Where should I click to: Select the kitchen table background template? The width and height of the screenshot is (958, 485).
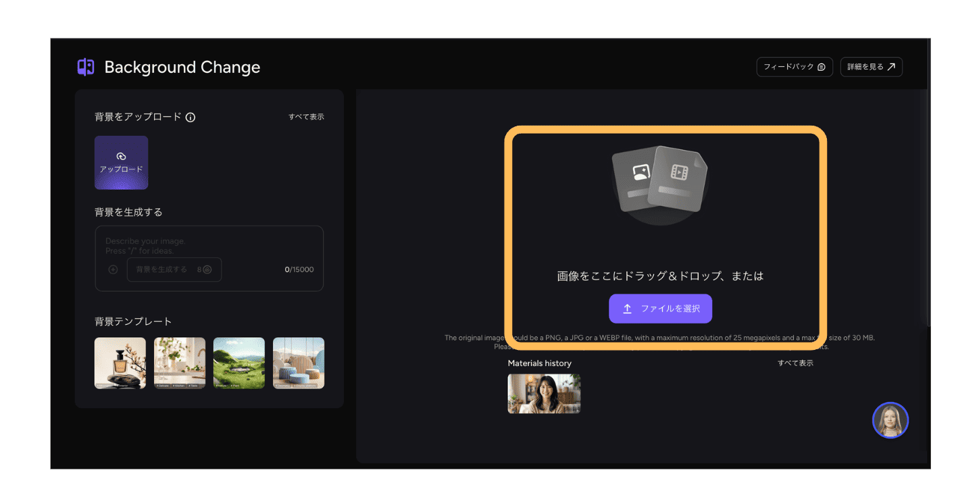point(180,363)
